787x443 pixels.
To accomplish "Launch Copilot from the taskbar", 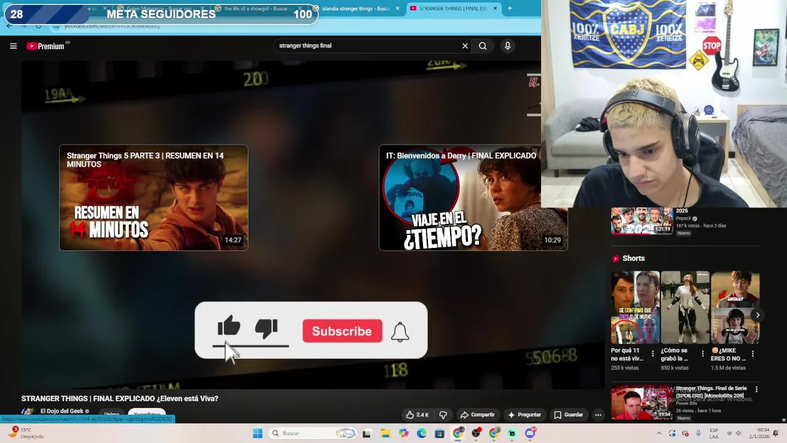I will [x=403, y=433].
